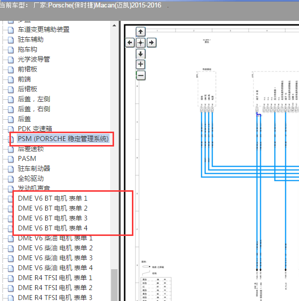Open DME V6 柴油 电机 表单 2
299x301 pixels.
pos(56,248)
